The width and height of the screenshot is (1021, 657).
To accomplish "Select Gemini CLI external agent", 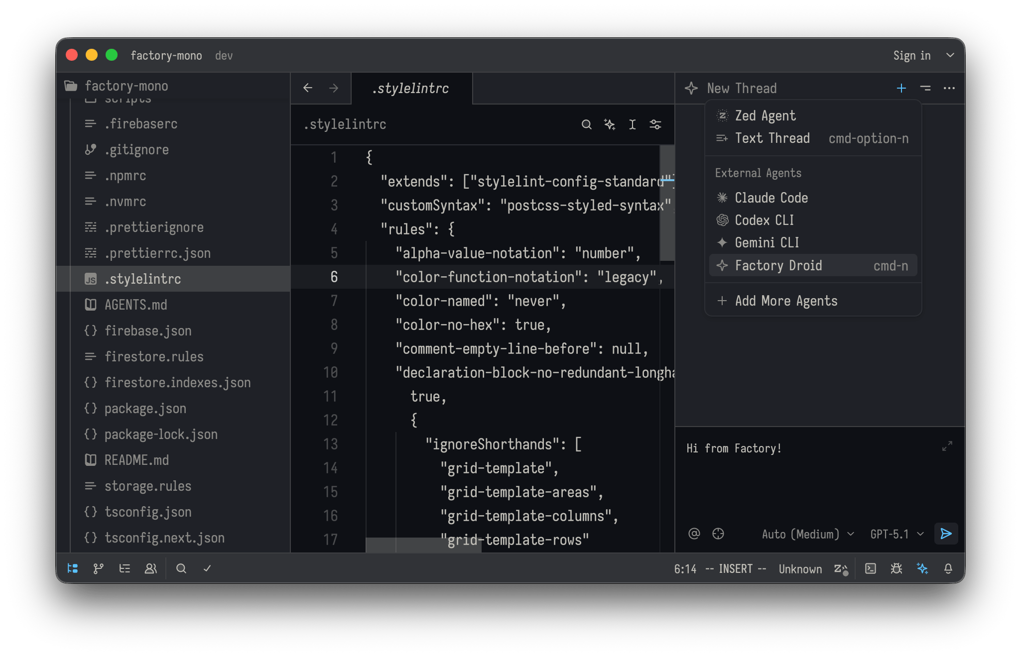I will pyautogui.click(x=813, y=242).
